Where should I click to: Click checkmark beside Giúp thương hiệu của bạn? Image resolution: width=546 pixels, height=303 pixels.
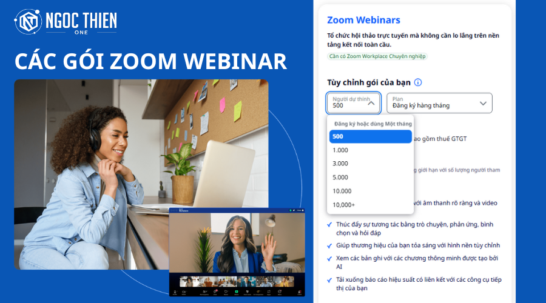pos(329,246)
